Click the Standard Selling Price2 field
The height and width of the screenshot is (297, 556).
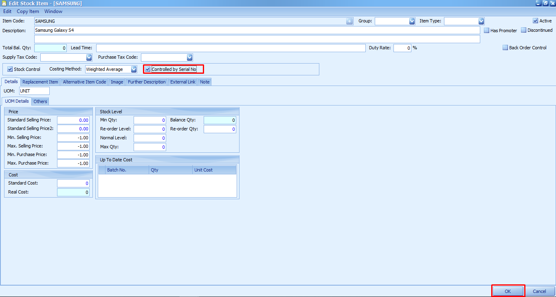pyautogui.click(x=73, y=129)
